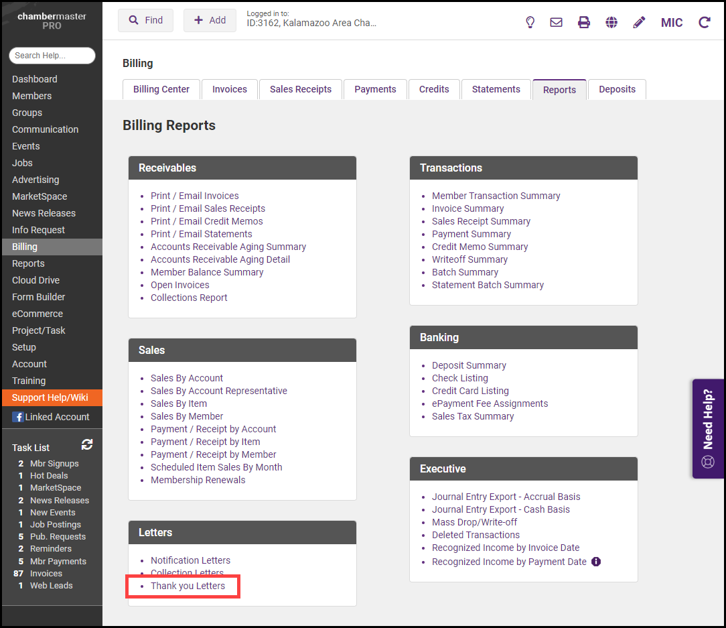Open the envelope mail icon
This screenshot has height=628, width=726.
pyautogui.click(x=556, y=22)
